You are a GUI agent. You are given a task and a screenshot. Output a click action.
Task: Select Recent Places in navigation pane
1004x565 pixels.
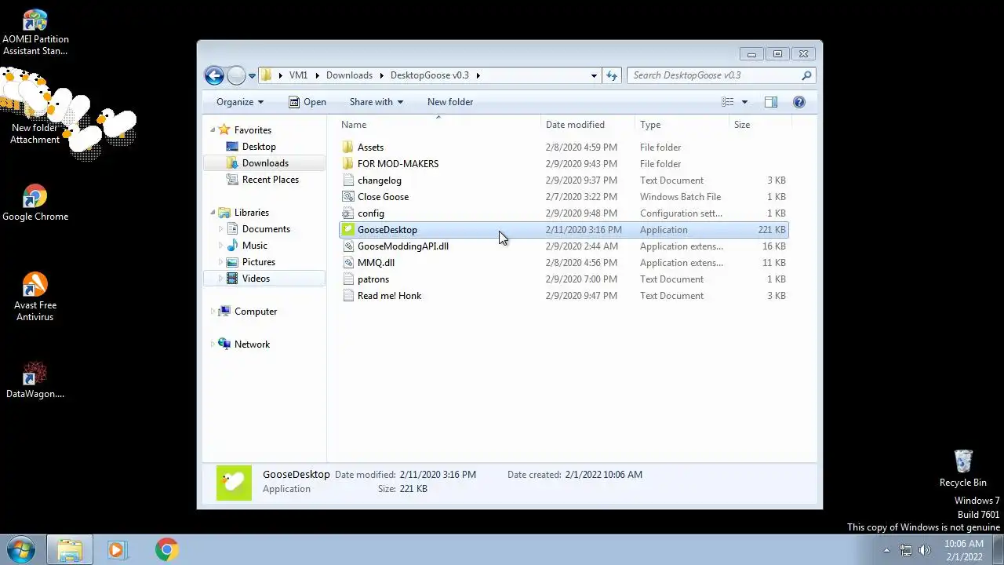[271, 180]
